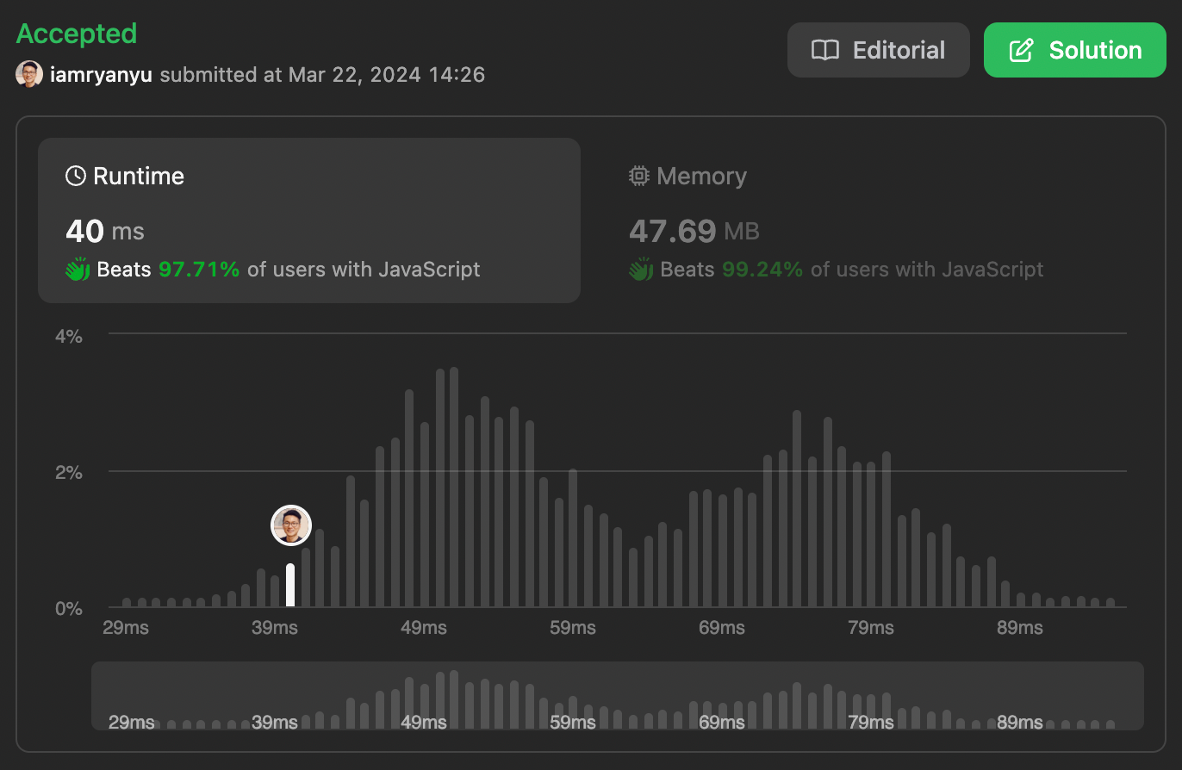Image resolution: width=1182 pixels, height=770 pixels.
Task: Click the clock icon beside Runtime
Action: [x=76, y=175]
